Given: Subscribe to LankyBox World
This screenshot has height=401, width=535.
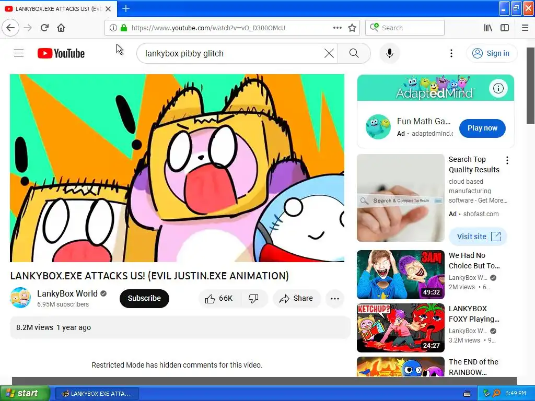Looking at the screenshot, I should pos(144,298).
